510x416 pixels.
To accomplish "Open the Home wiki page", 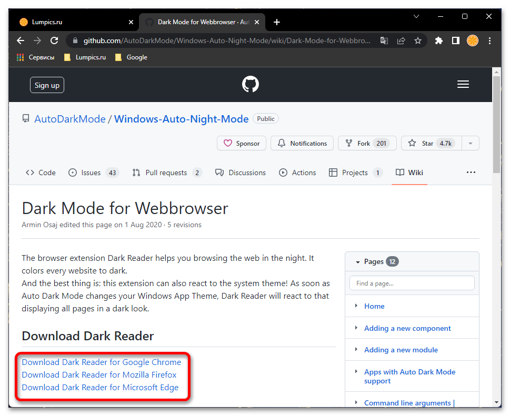I will [374, 306].
